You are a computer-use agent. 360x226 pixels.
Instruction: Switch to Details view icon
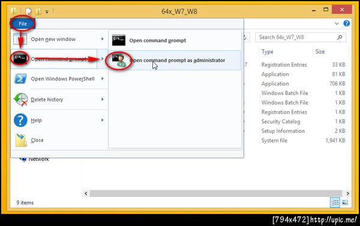click(335, 203)
